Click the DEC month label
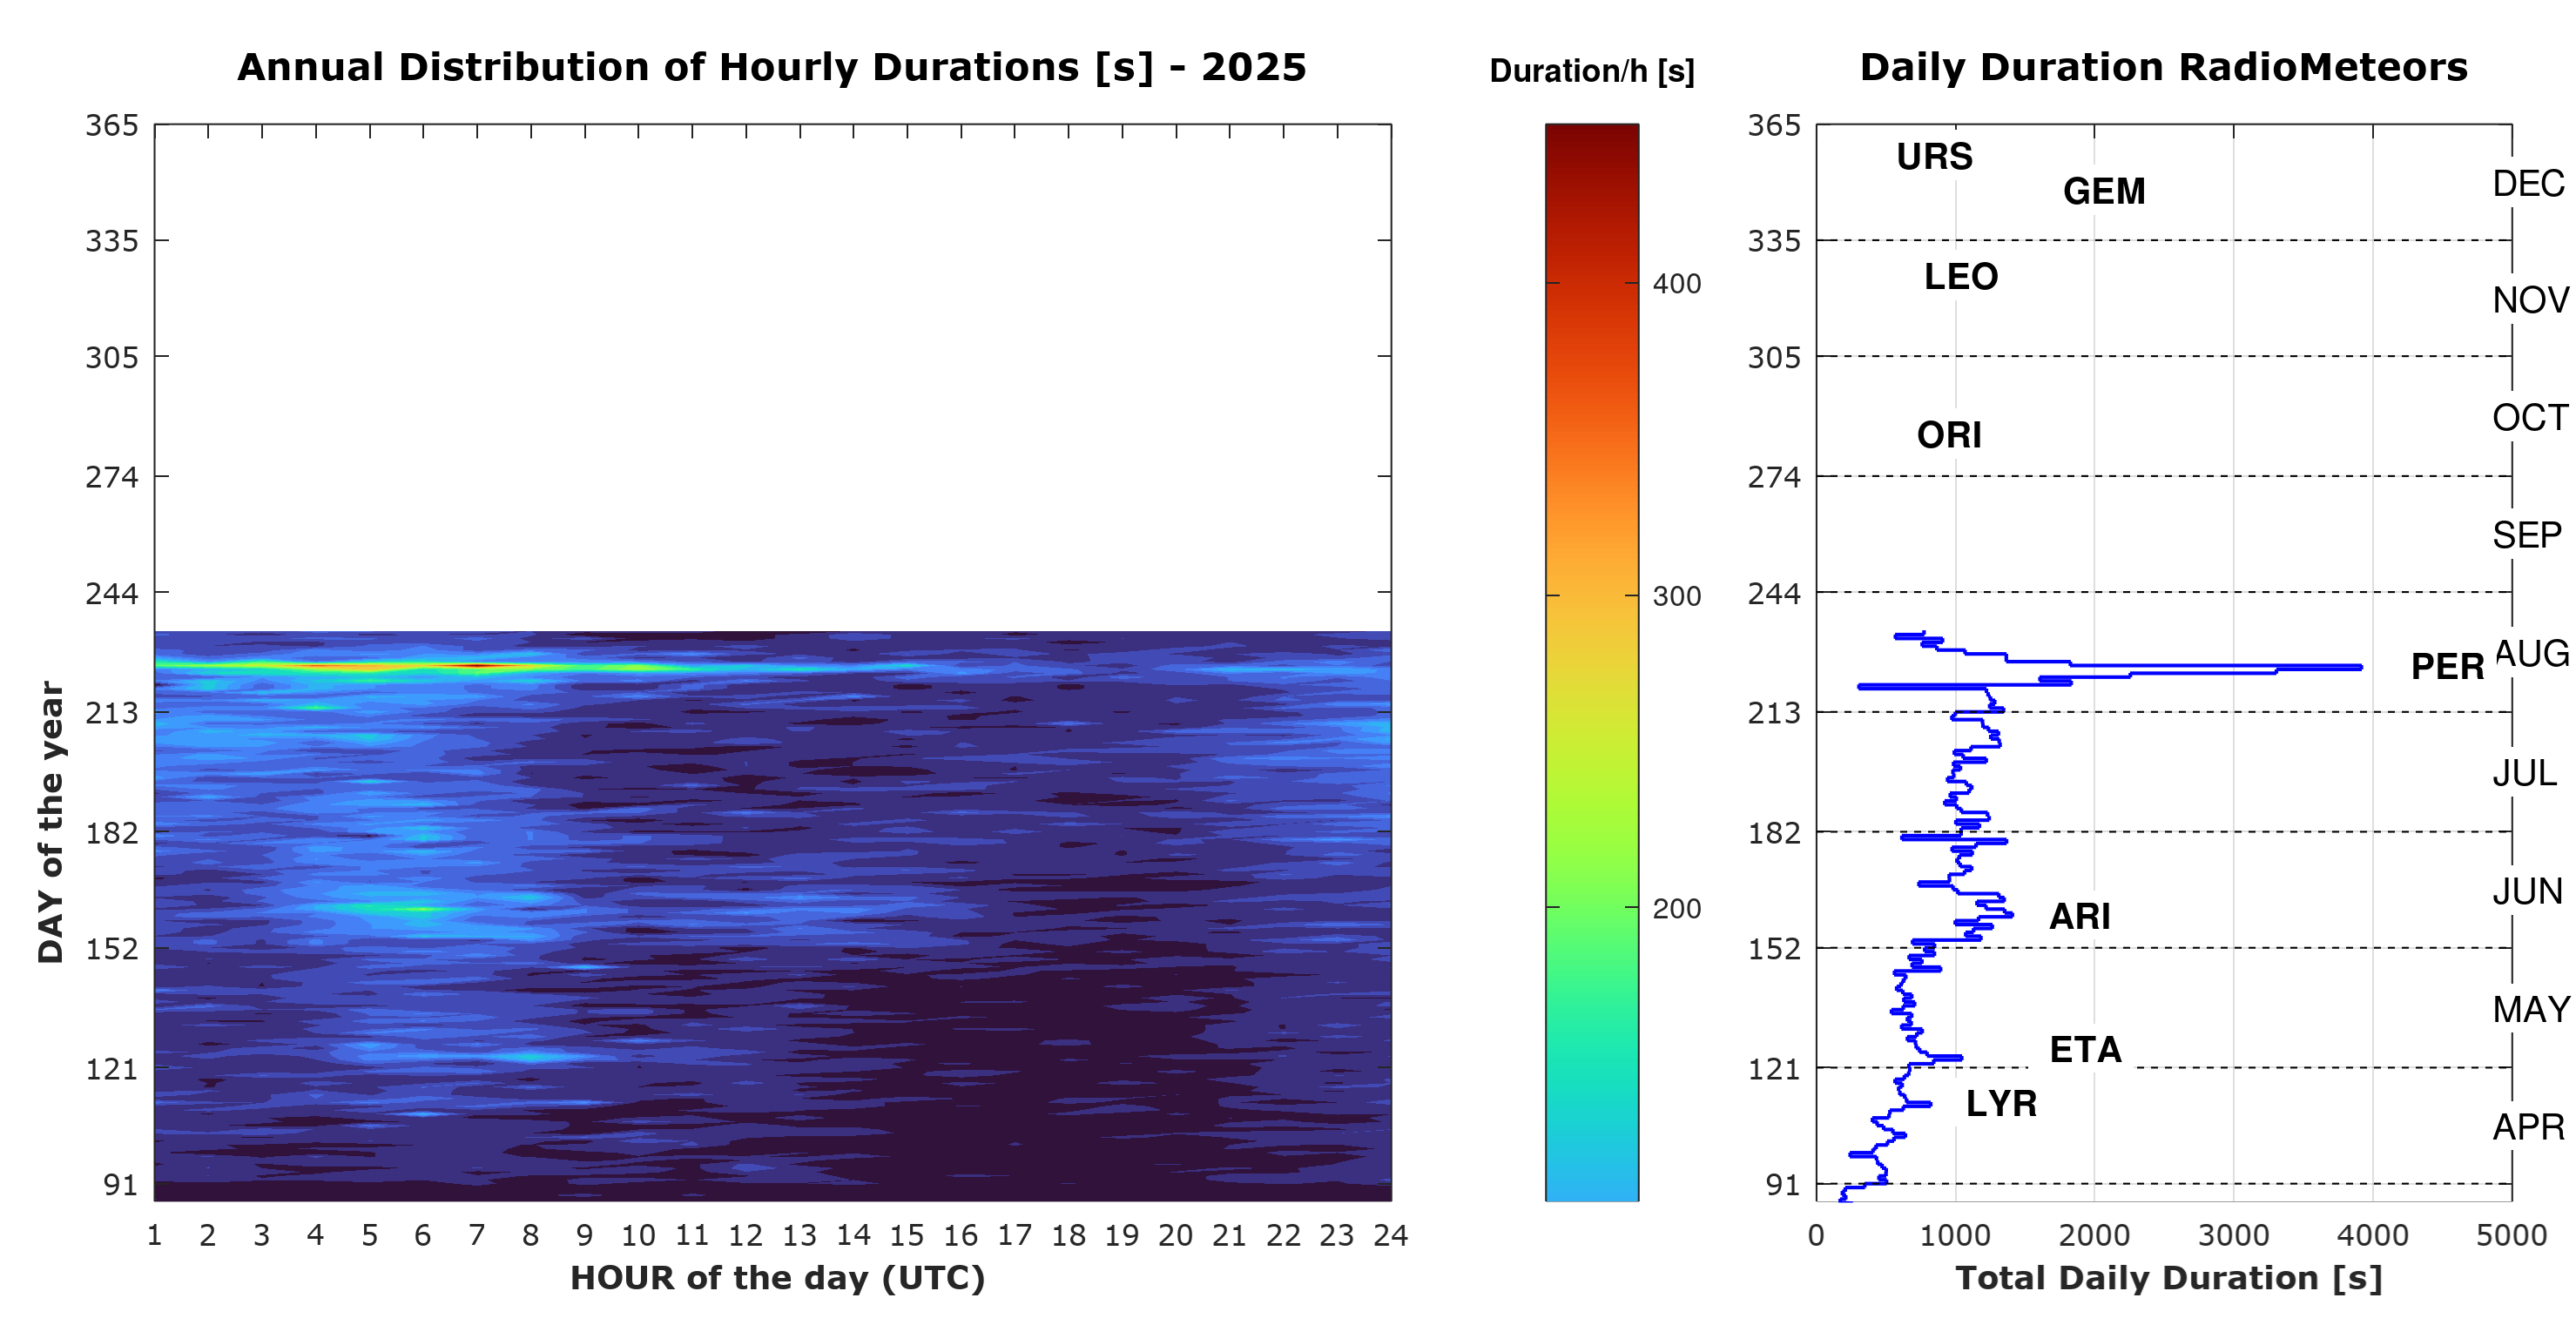 pos(2529,184)
